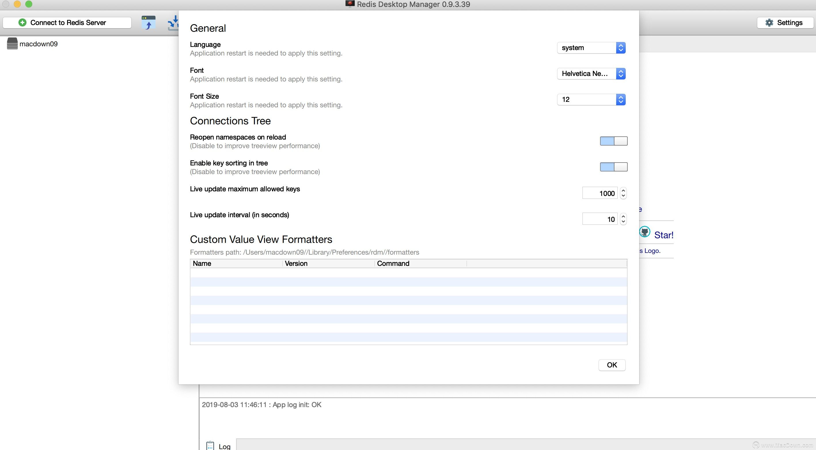Click the Formatters path text
The image size is (816, 450).
(304, 252)
